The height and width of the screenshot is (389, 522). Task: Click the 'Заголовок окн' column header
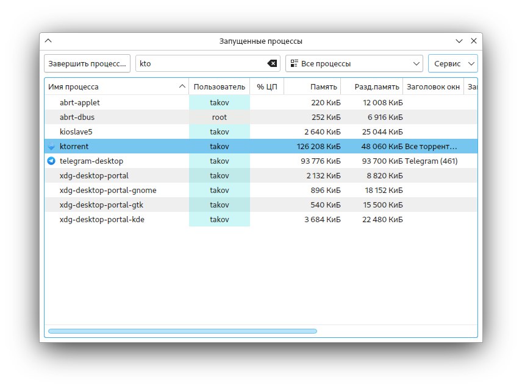pyautogui.click(x=433, y=87)
